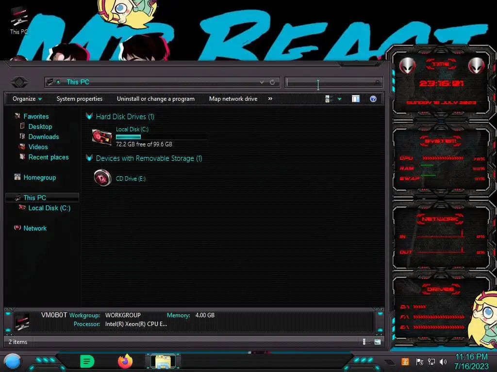Viewport: 497px width, 372px height.
Task: Select the Local Disk (C:) drive icon
Action: click(x=102, y=137)
